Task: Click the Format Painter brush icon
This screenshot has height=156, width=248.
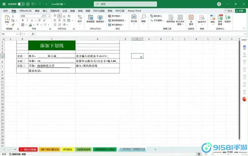Action: point(13,25)
